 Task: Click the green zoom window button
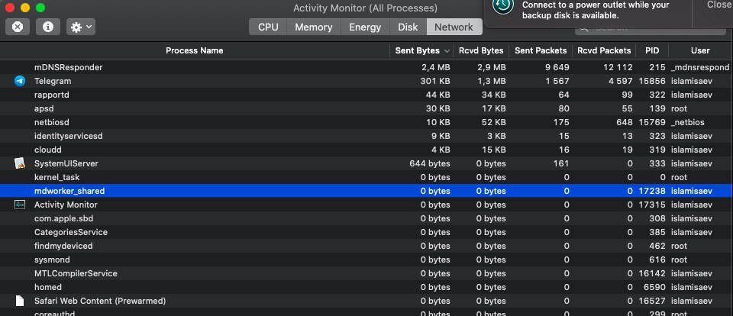click(40, 8)
